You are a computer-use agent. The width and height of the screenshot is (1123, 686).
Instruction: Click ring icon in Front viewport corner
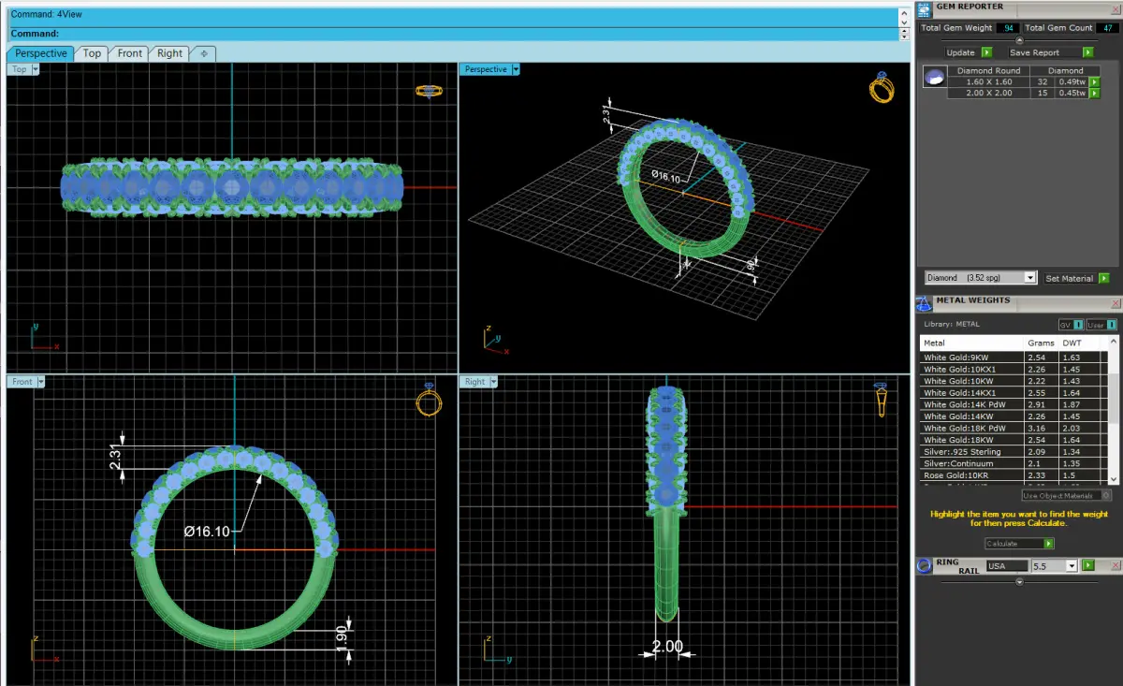coord(429,400)
